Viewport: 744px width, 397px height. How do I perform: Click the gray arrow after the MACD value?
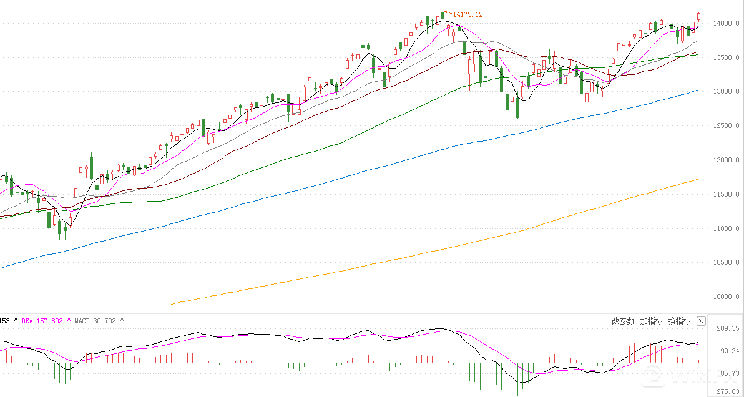[x=122, y=321]
